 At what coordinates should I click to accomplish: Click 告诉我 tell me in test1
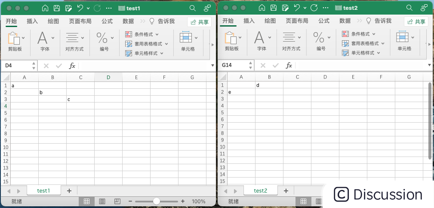coord(162,21)
